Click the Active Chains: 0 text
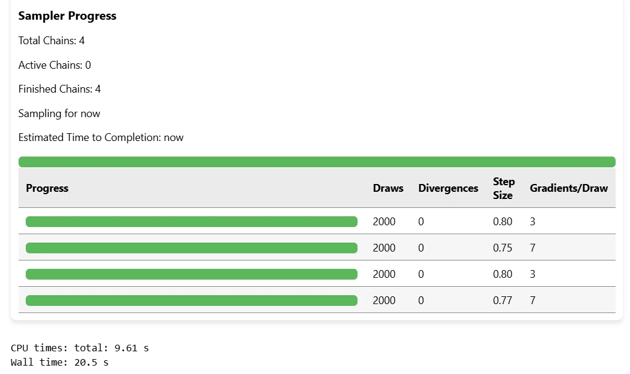This screenshot has width=630, height=374. 54,65
